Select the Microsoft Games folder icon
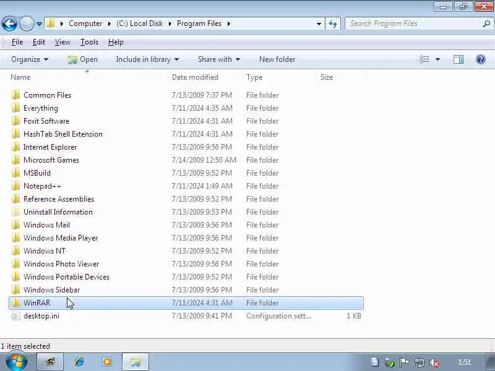Viewport: 495px width, 371px height. 16,160
